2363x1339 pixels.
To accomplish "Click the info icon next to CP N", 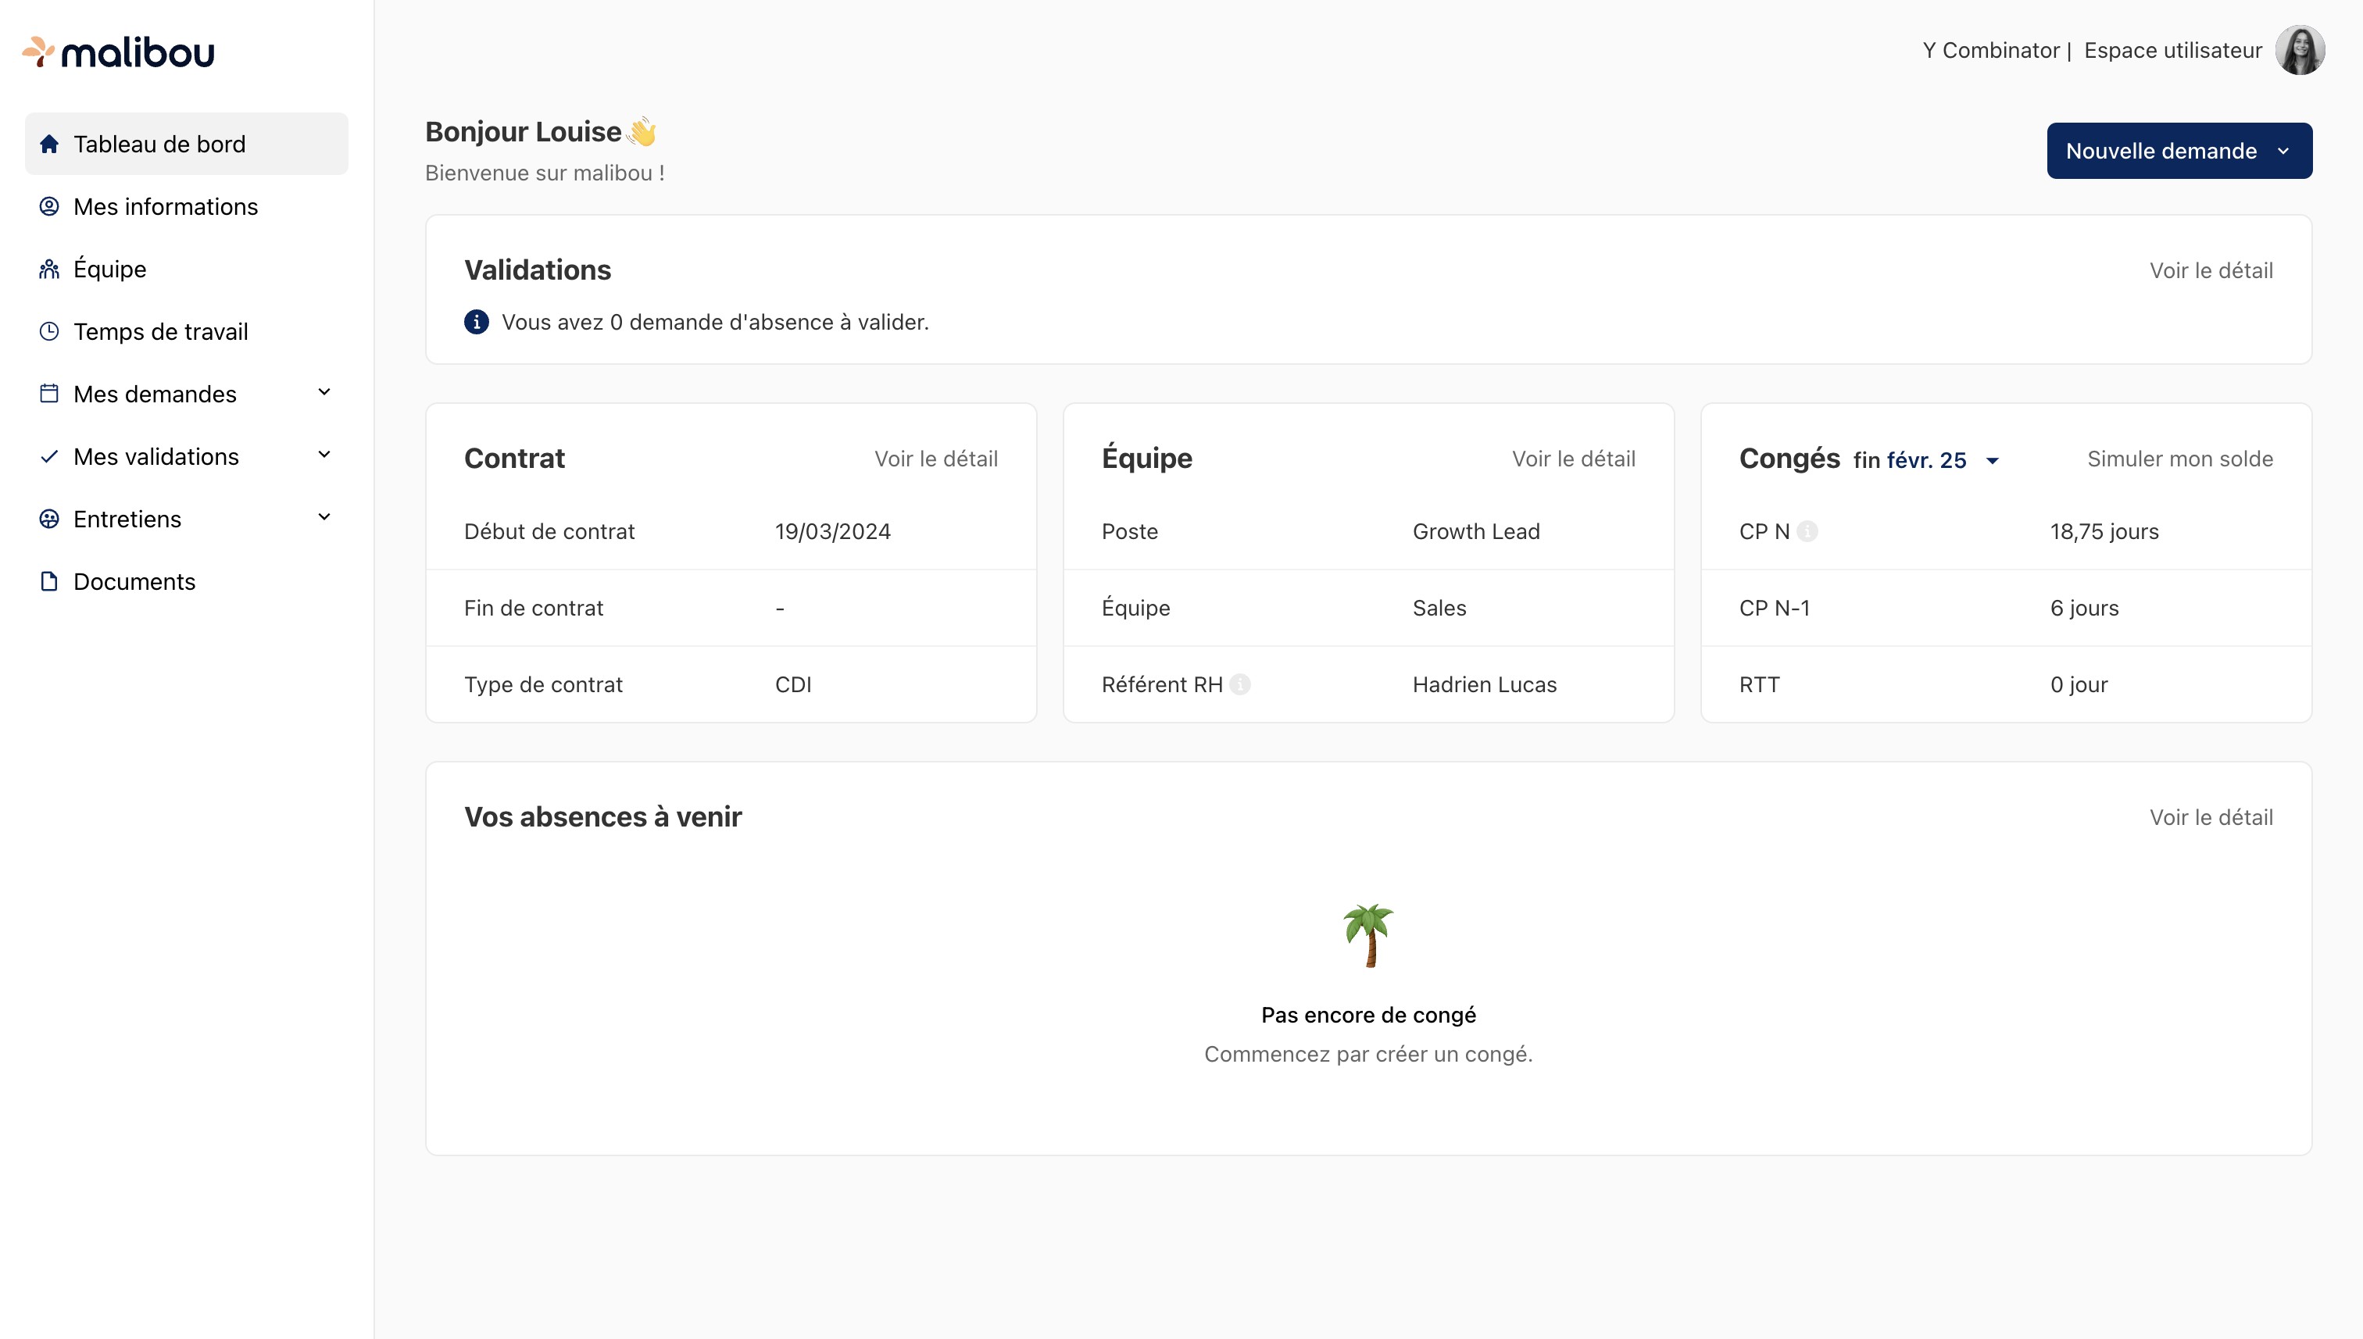I will [1807, 531].
